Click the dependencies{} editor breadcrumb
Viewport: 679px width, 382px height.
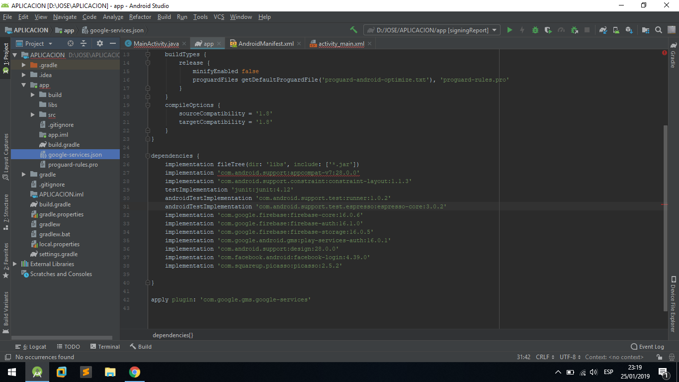[x=172, y=335]
